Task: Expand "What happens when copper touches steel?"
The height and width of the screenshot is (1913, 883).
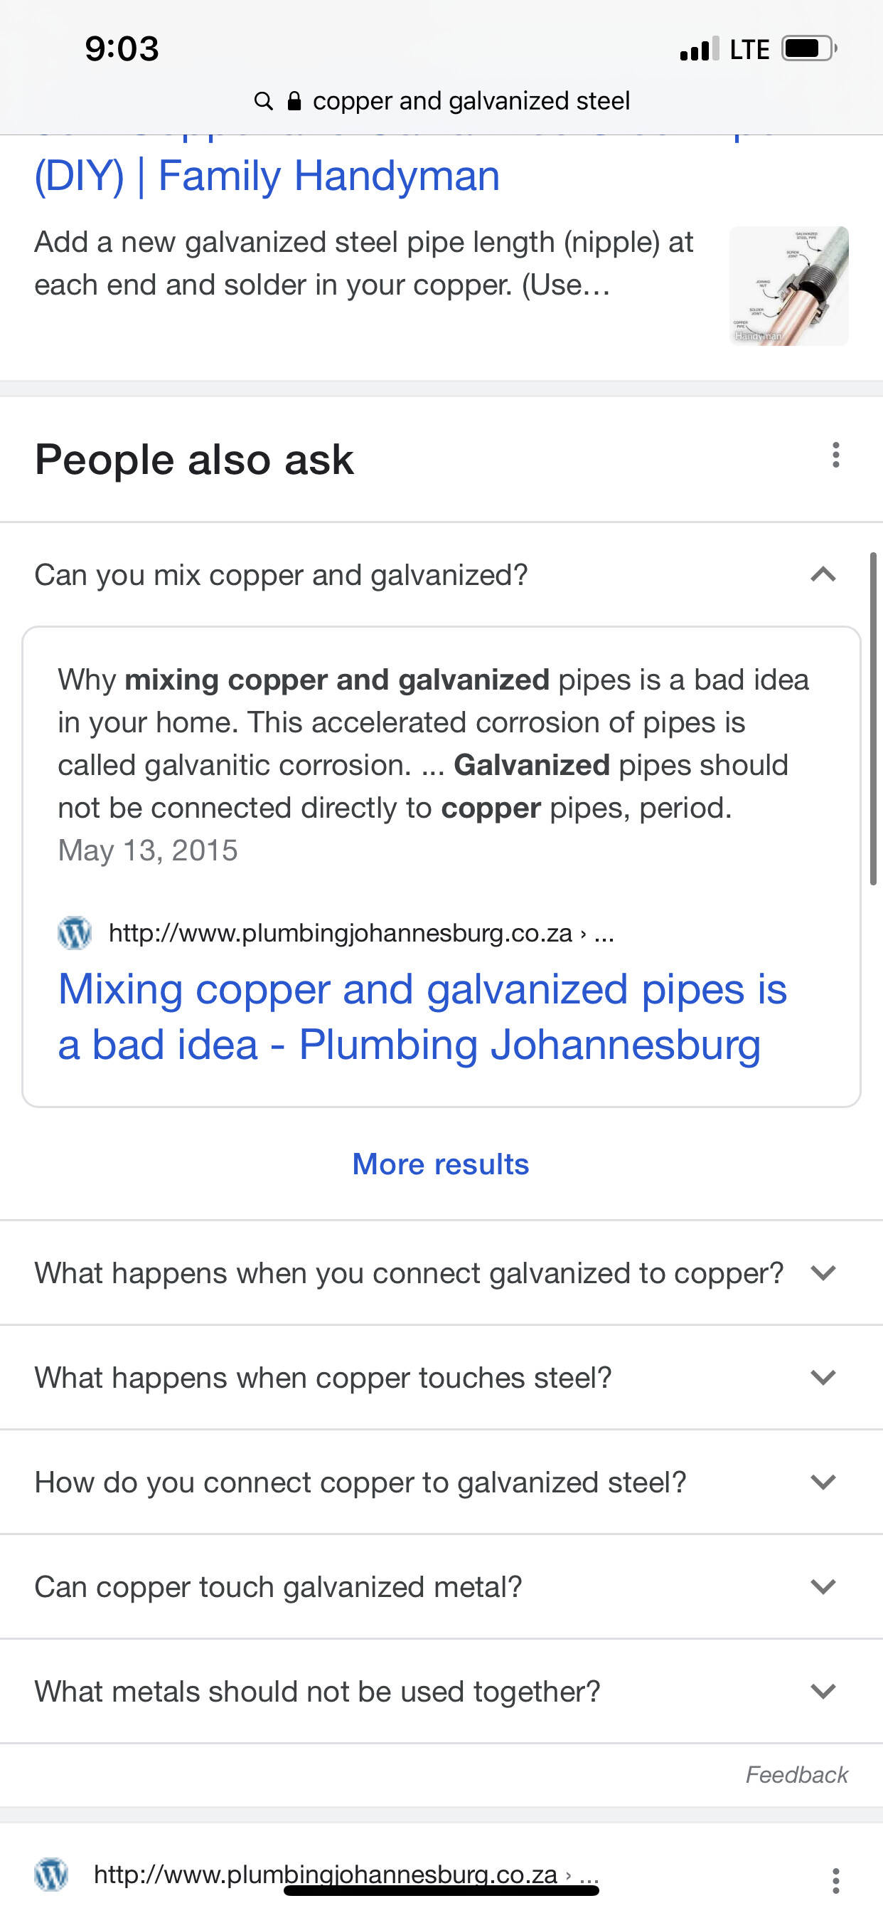Action: click(x=442, y=1378)
